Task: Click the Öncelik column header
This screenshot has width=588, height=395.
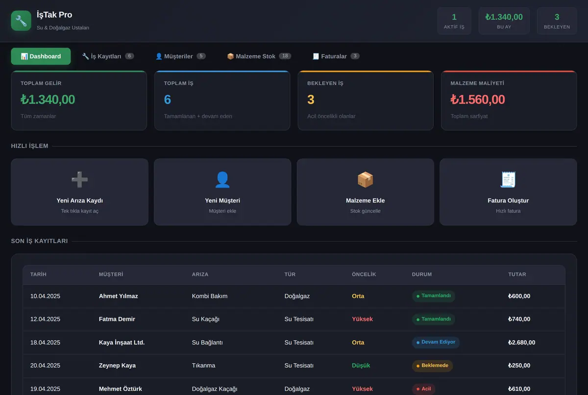Action: click(364, 274)
